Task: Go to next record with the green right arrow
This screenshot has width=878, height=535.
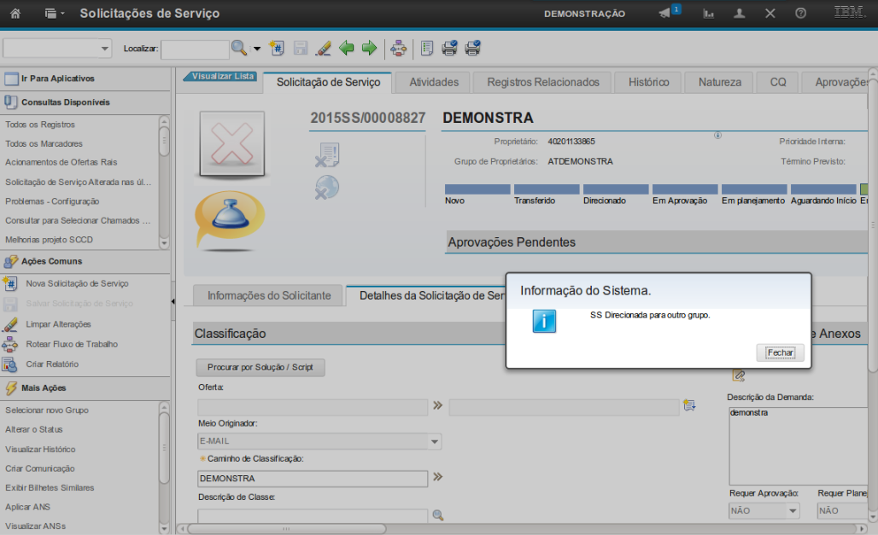Action: click(x=369, y=49)
